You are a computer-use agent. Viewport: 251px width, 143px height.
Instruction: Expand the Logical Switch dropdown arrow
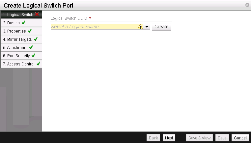(147, 27)
